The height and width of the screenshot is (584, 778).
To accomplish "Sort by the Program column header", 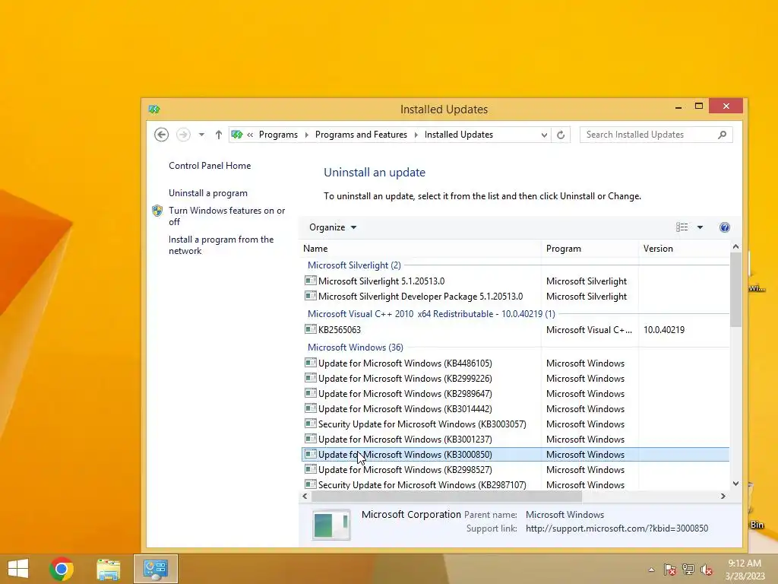I will (590, 249).
